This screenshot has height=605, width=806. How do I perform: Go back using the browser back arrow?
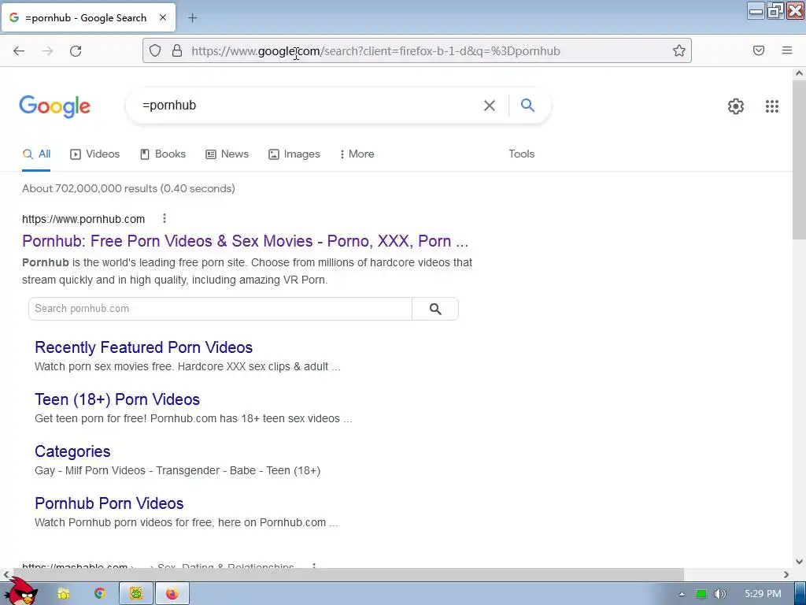[19, 50]
